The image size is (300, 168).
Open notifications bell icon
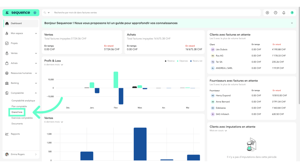coord(284,13)
